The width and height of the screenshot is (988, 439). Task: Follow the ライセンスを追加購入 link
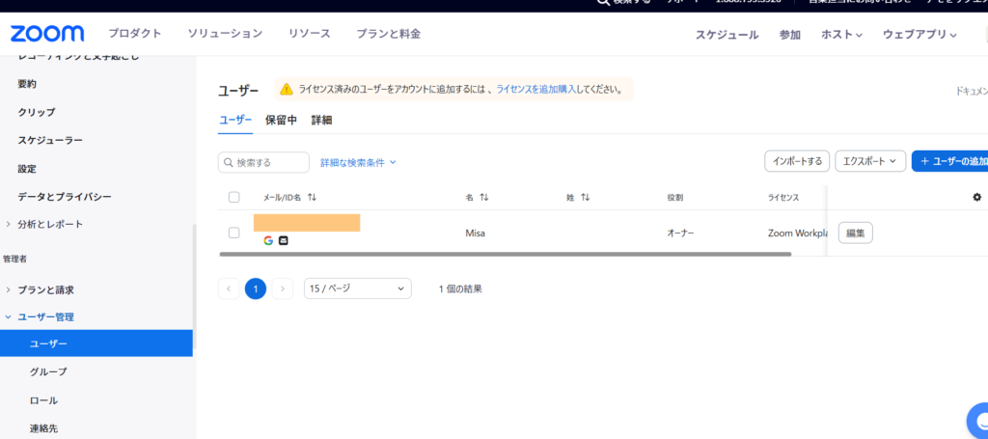tap(535, 89)
